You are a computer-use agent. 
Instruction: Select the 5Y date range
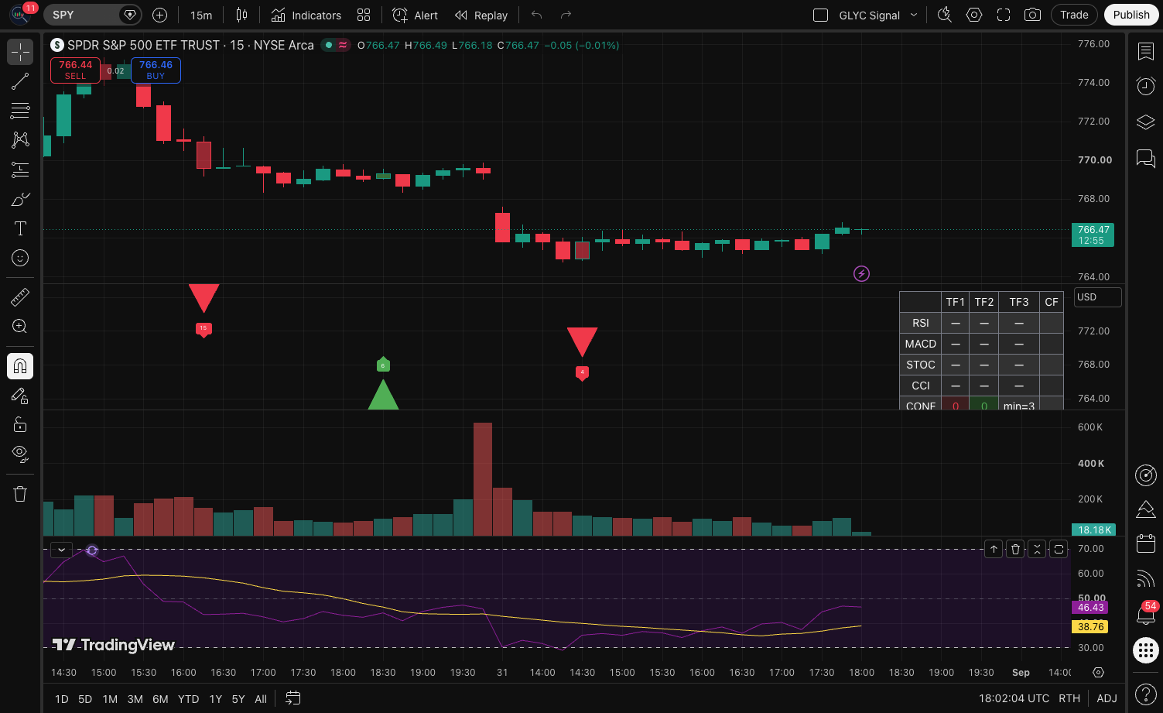tap(238, 699)
